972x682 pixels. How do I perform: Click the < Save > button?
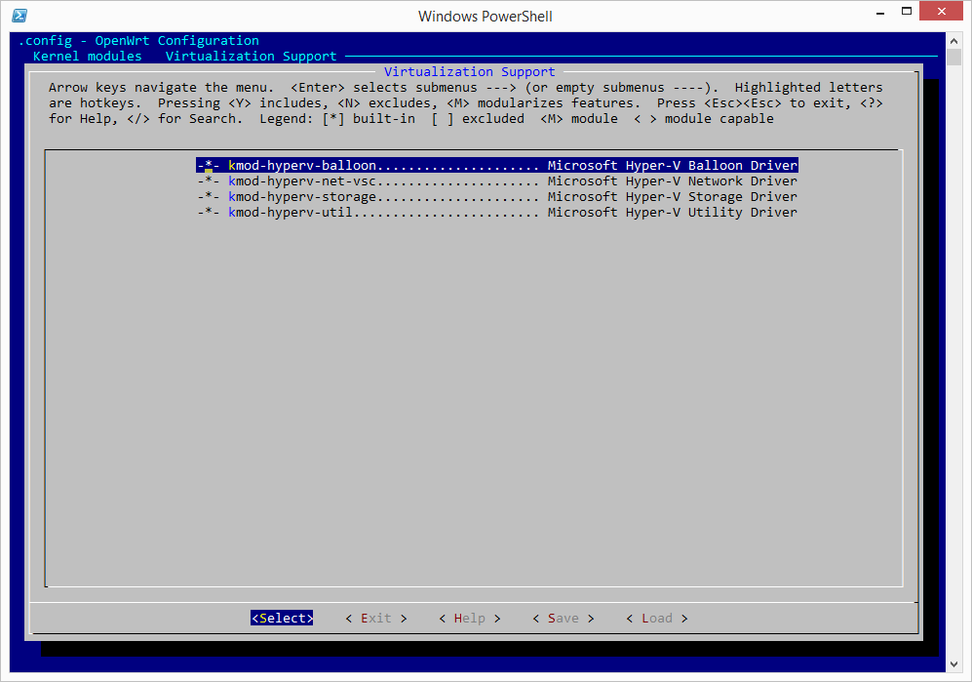point(564,618)
